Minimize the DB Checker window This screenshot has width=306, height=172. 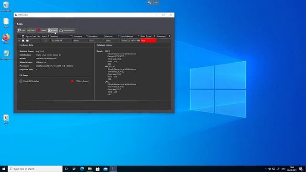156,15
